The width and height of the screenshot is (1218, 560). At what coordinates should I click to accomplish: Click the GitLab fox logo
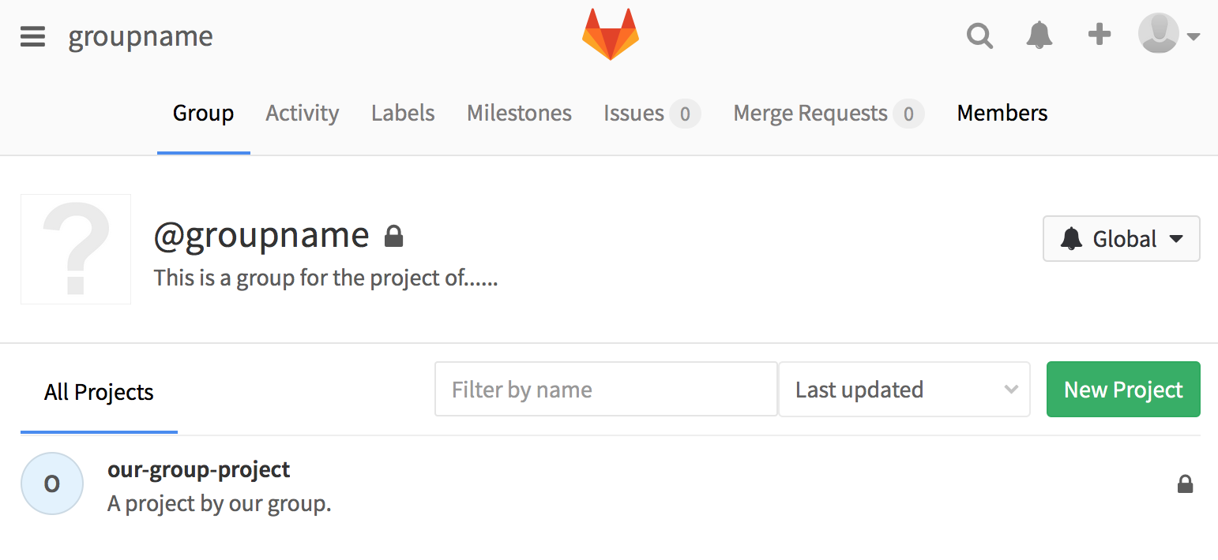click(611, 35)
